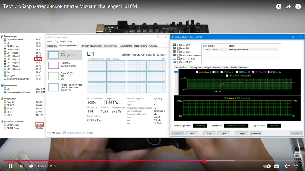The image size is (305, 171).
Task: Select the CPU VID sensor icon
Action: pos(5,105)
